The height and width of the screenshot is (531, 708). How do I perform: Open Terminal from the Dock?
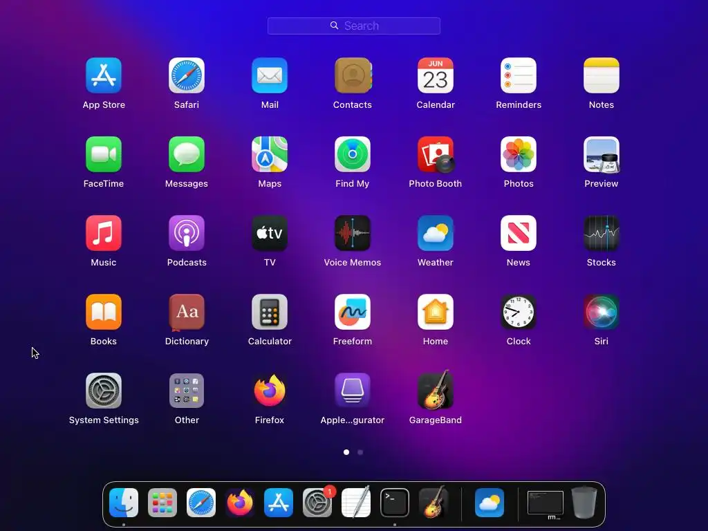click(395, 503)
